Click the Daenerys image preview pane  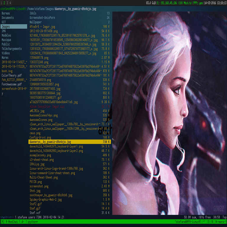(x=170, y=113)
